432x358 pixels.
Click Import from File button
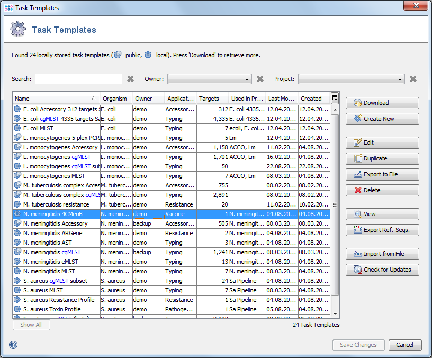[382, 254]
